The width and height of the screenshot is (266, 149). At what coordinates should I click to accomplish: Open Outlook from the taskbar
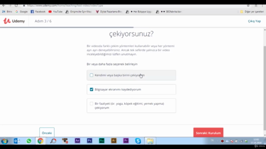17,141
